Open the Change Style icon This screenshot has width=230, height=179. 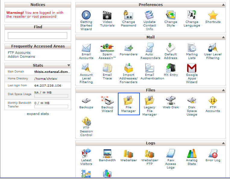coord(171,19)
